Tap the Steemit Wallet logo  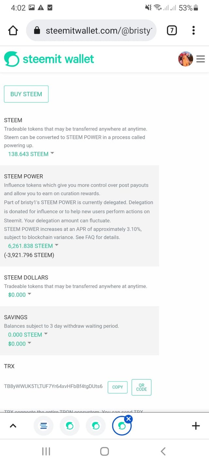(x=49, y=59)
